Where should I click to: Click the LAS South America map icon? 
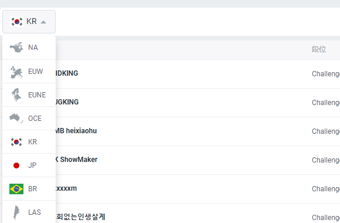click(16, 212)
